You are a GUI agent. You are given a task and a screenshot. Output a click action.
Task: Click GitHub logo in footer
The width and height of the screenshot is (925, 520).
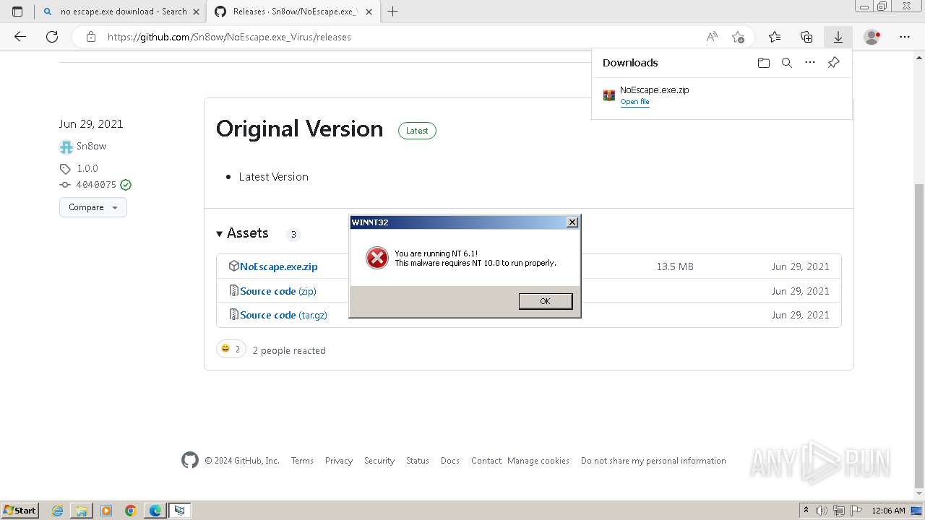[x=190, y=460]
